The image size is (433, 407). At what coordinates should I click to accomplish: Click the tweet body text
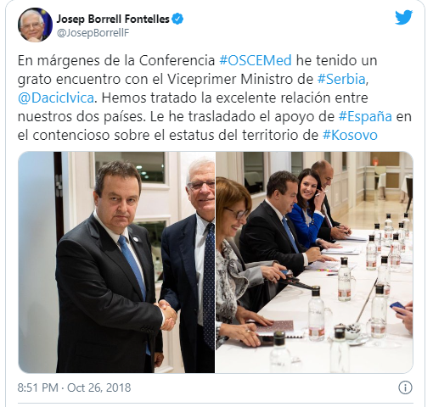pos(215,98)
